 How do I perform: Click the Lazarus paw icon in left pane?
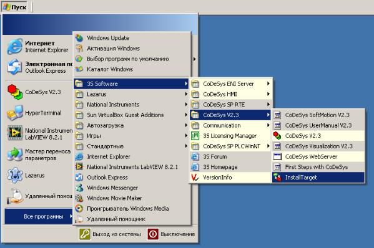click(15, 175)
